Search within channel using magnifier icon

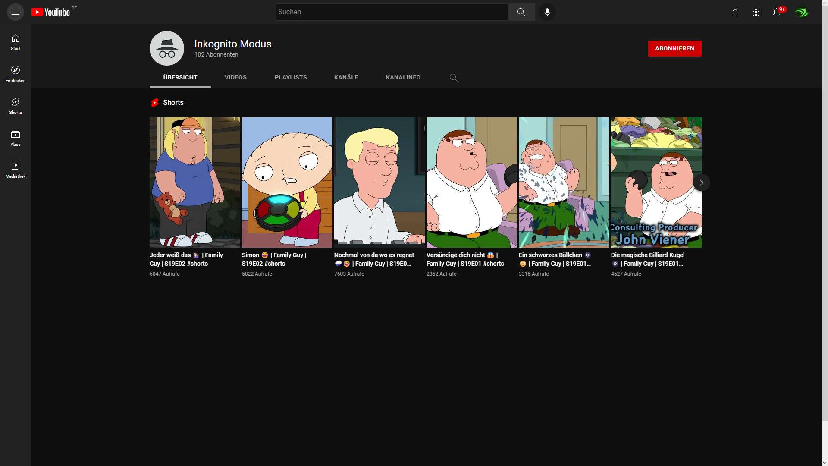tap(453, 78)
